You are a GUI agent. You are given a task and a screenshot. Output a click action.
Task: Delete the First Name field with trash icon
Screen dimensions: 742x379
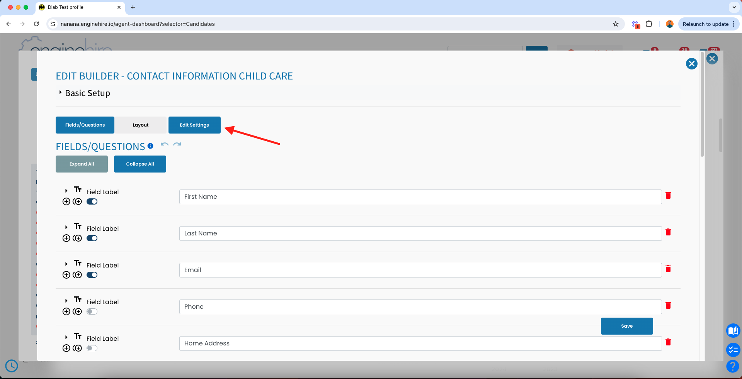pos(668,195)
